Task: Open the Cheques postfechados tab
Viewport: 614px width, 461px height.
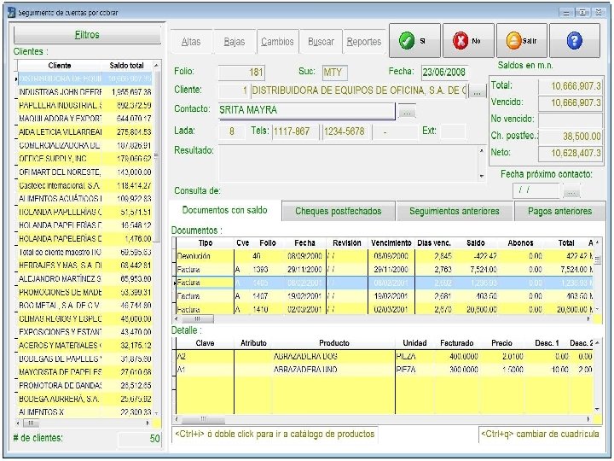Action: [338, 211]
